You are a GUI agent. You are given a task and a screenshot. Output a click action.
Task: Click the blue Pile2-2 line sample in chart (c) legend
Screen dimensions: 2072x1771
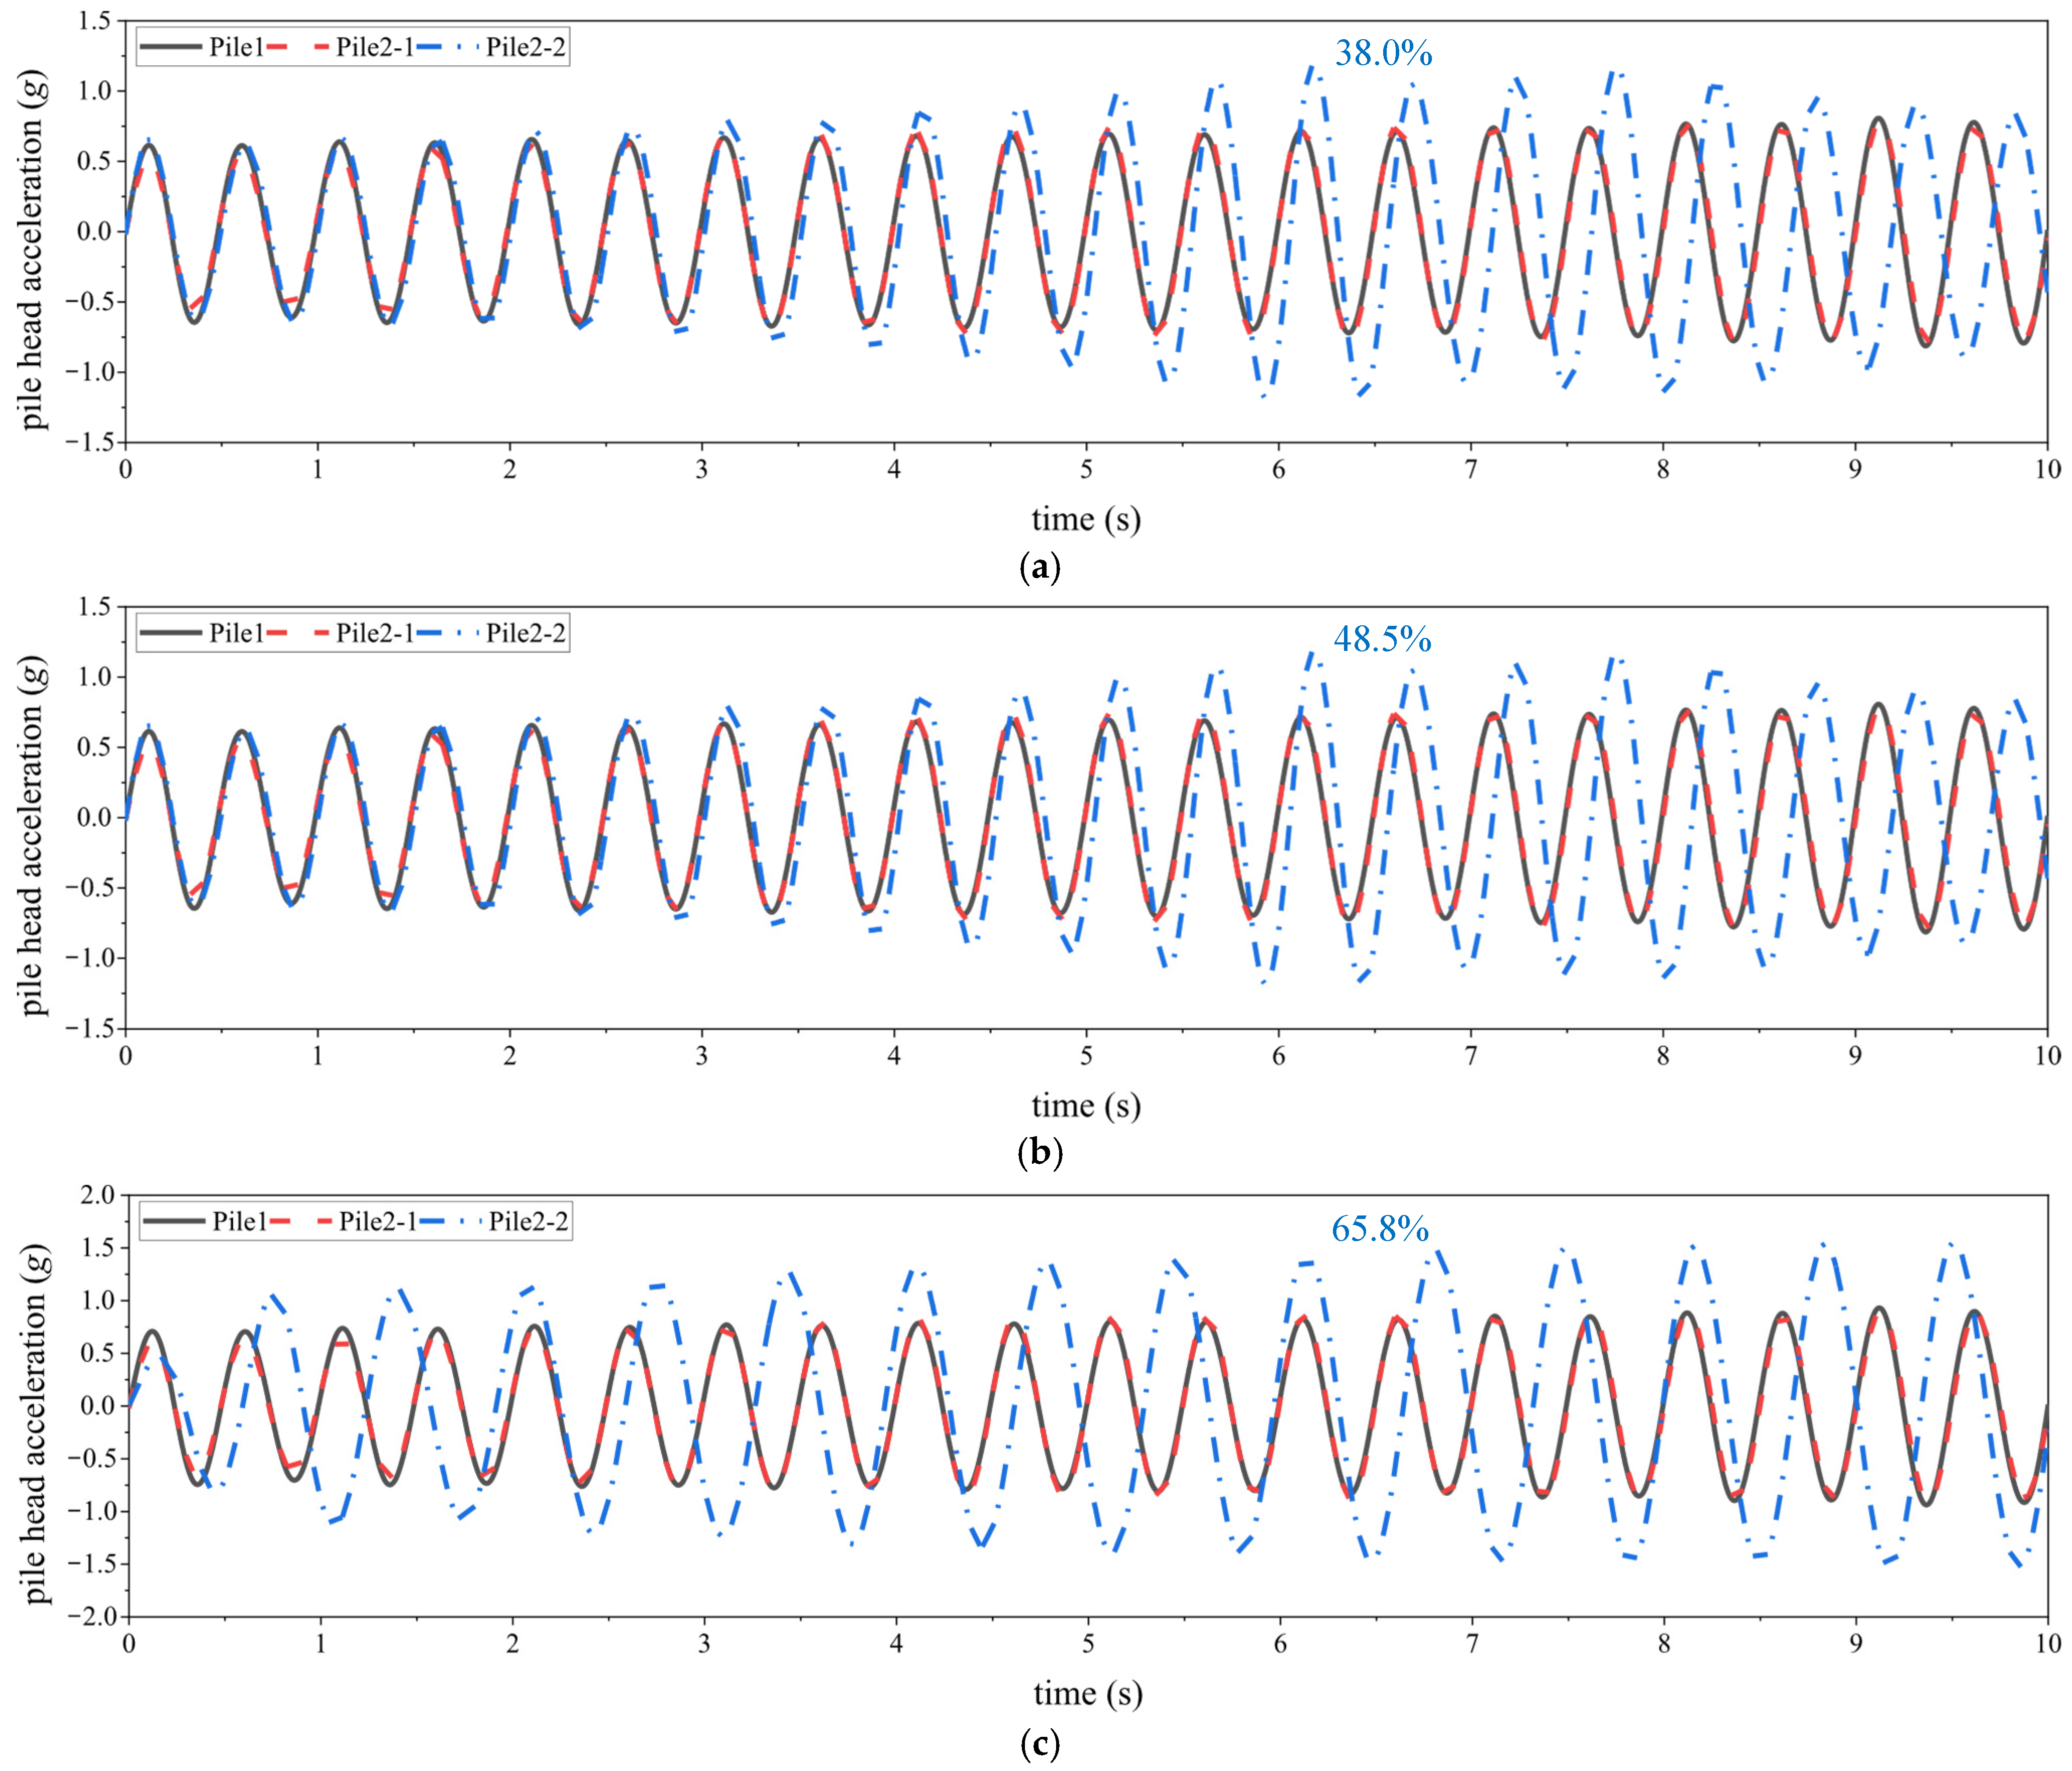tap(452, 1222)
